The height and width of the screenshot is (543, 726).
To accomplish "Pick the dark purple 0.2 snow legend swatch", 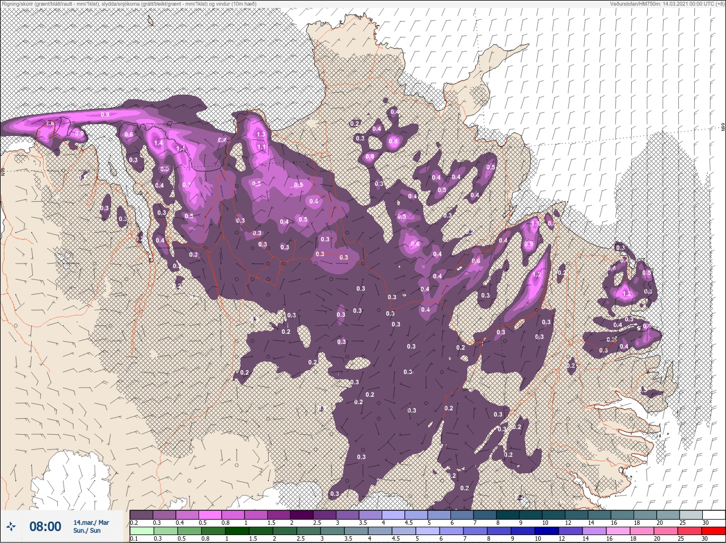I will pyautogui.click(x=141, y=515).
